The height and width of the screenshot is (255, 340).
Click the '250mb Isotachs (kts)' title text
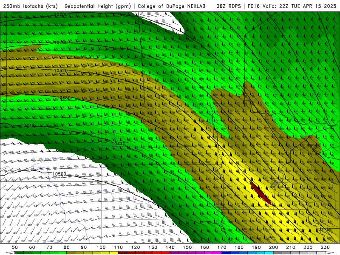click(x=30, y=6)
